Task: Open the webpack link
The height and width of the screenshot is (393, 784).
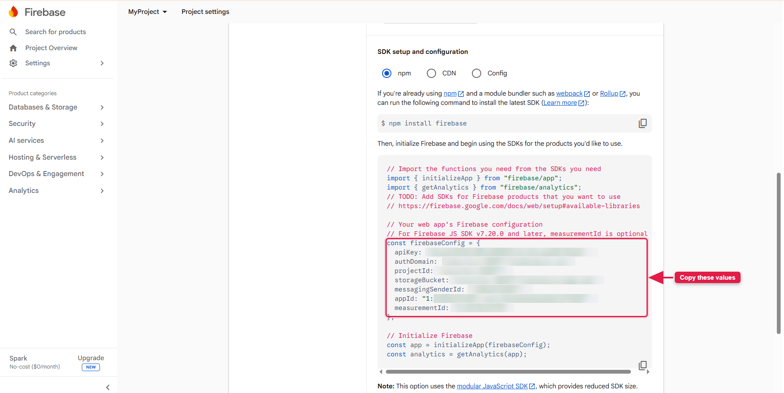Action: (x=569, y=94)
